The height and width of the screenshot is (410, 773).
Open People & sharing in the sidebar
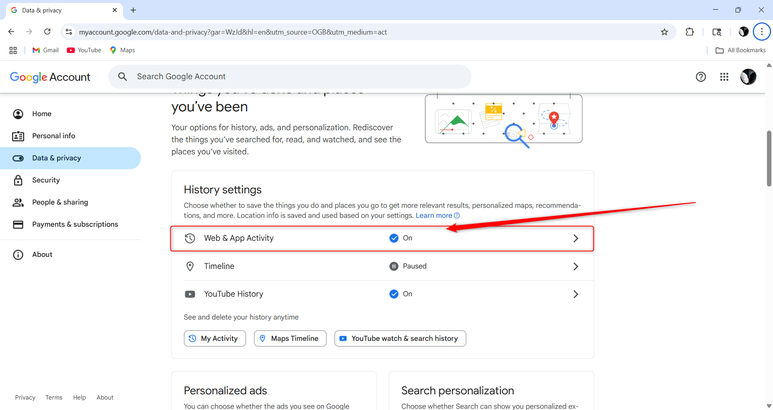pos(70,202)
